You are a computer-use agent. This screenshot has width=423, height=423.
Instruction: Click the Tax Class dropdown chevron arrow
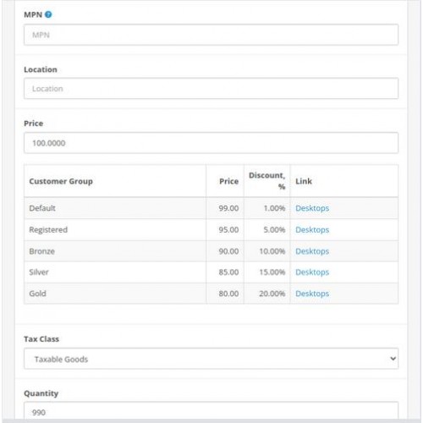(393, 359)
